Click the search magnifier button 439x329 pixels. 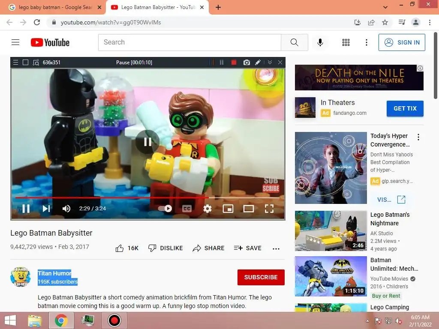click(x=294, y=42)
